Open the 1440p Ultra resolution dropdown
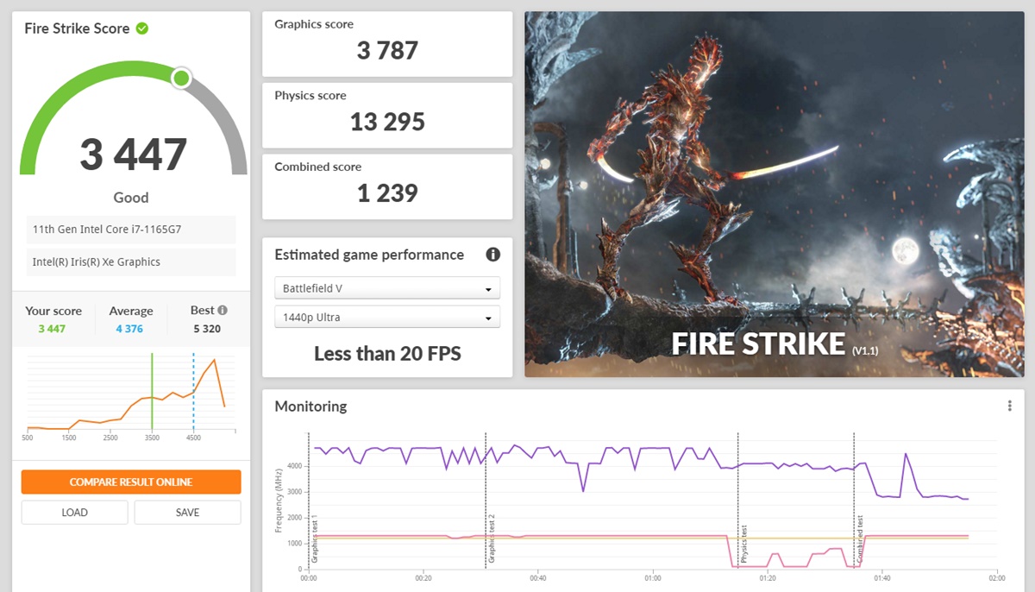Screen dimensions: 1035x592 [x=387, y=317]
